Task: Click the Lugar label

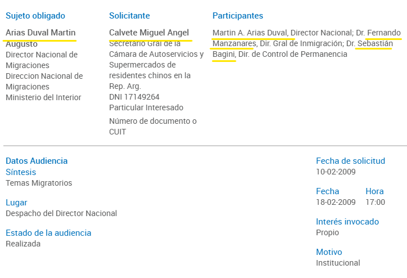Action: (x=16, y=203)
